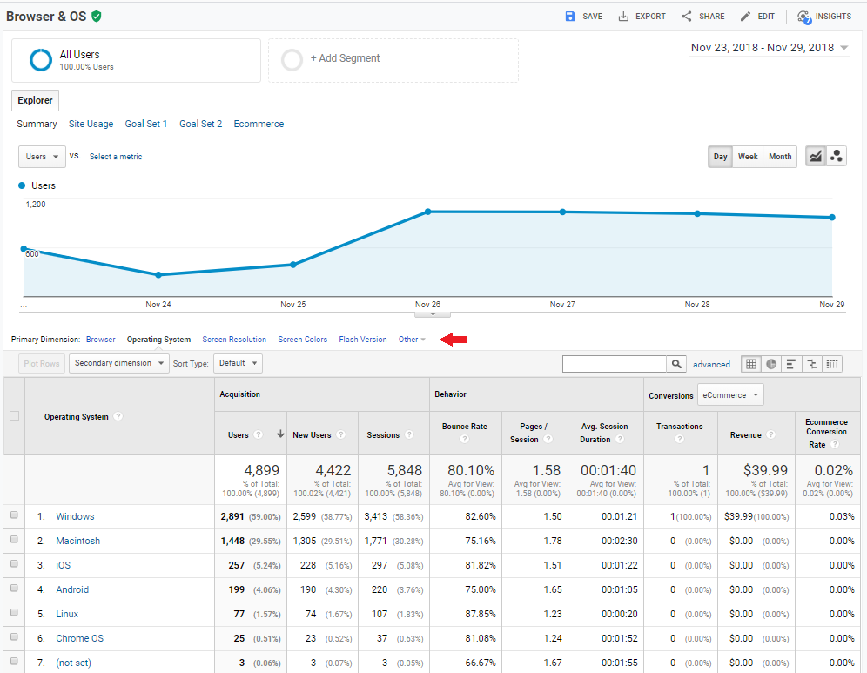Tick the checkbox for the Macintosh row

(14, 541)
